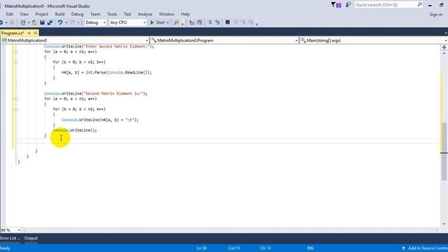Open the Team menu
This screenshot has height=252, width=448.
point(95,14)
